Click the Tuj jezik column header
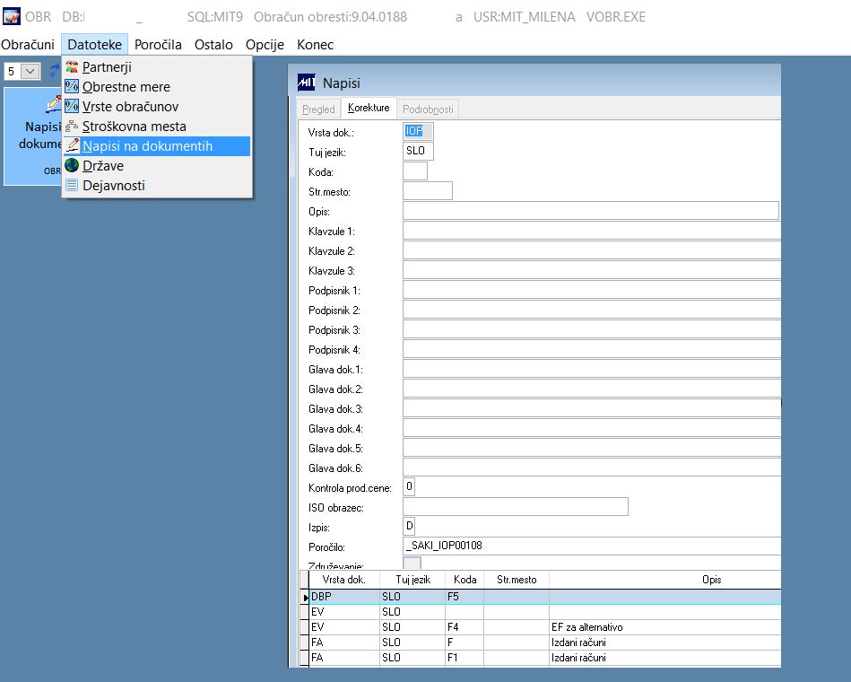The image size is (851, 682). [x=412, y=580]
